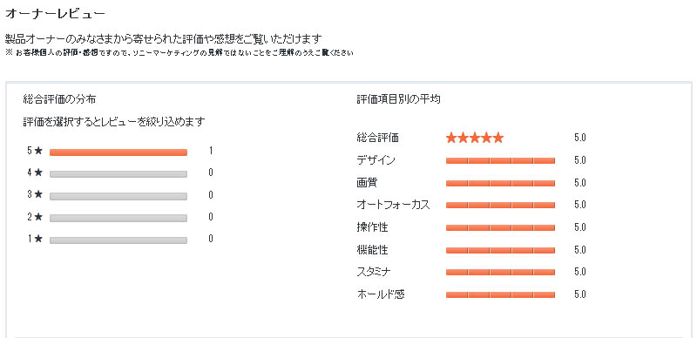
Task: Click the オーナーレビュー heading
Action: tap(55, 14)
